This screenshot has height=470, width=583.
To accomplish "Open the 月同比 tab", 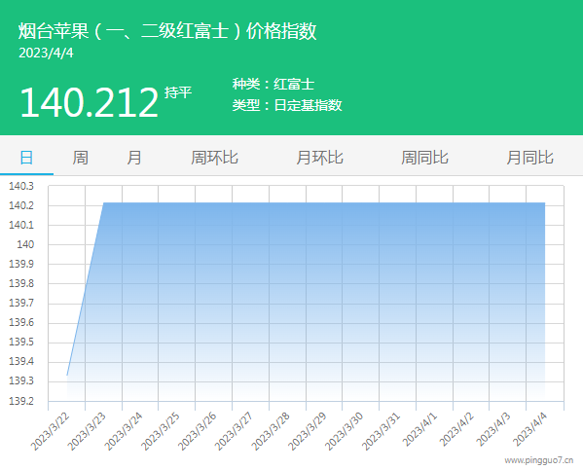I will coord(529,158).
